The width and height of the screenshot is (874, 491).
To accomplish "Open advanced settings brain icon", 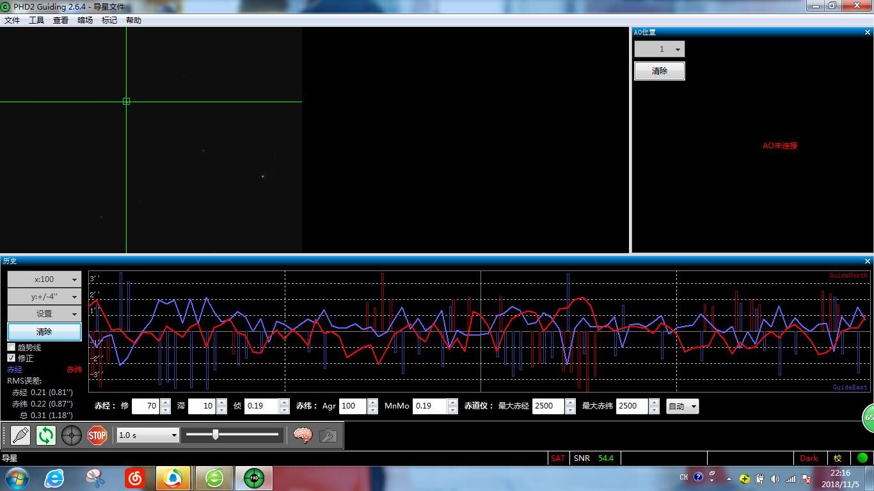I will (303, 435).
